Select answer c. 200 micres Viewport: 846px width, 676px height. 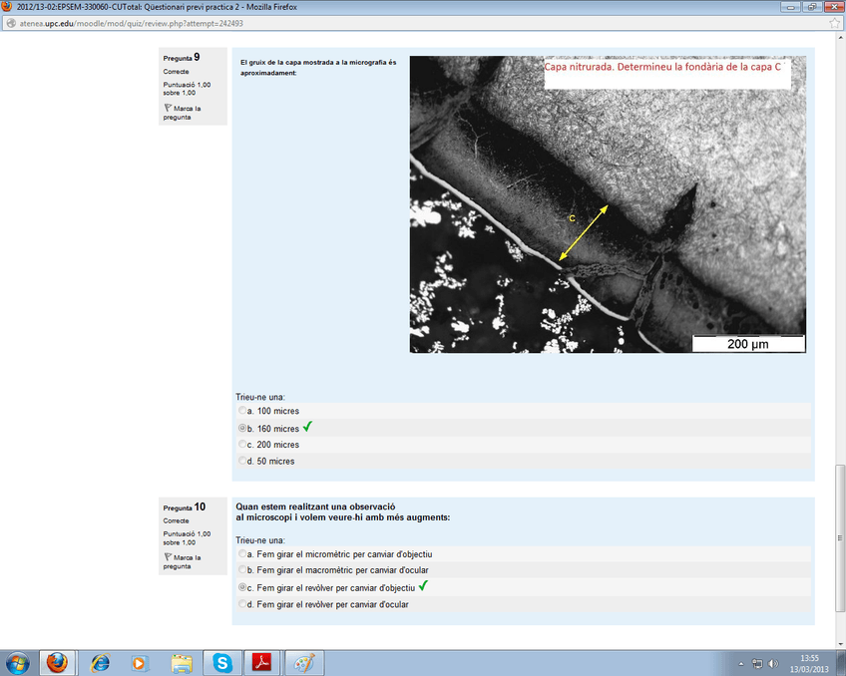click(x=242, y=445)
